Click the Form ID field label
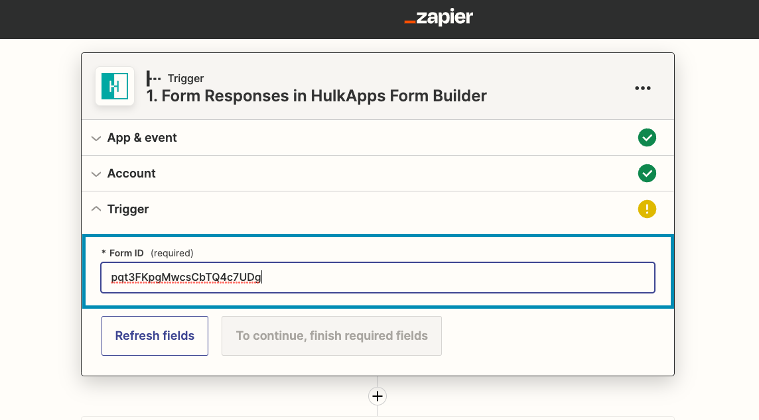Viewport: 759px width, 420px height. (x=126, y=253)
